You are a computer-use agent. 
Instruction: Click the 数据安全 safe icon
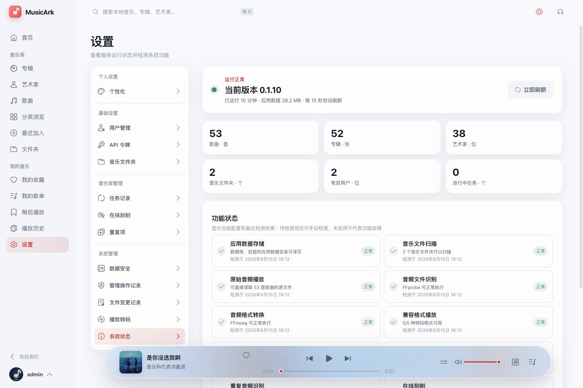click(x=101, y=268)
